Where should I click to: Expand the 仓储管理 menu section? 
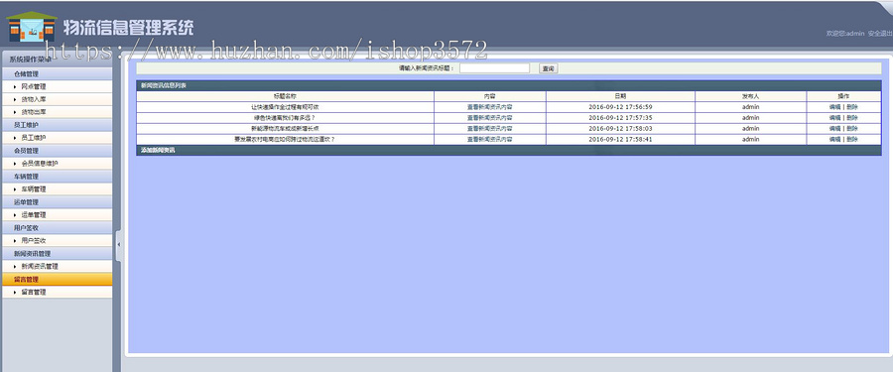pyautogui.click(x=57, y=74)
